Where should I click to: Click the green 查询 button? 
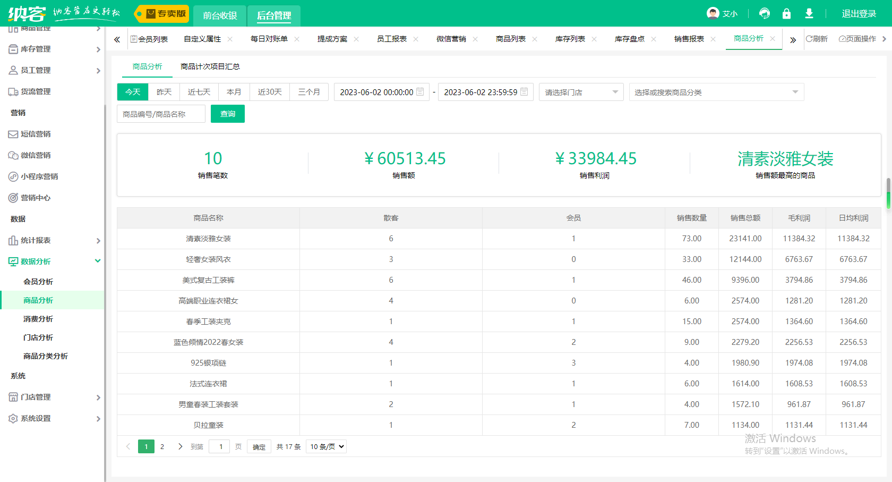coord(227,114)
